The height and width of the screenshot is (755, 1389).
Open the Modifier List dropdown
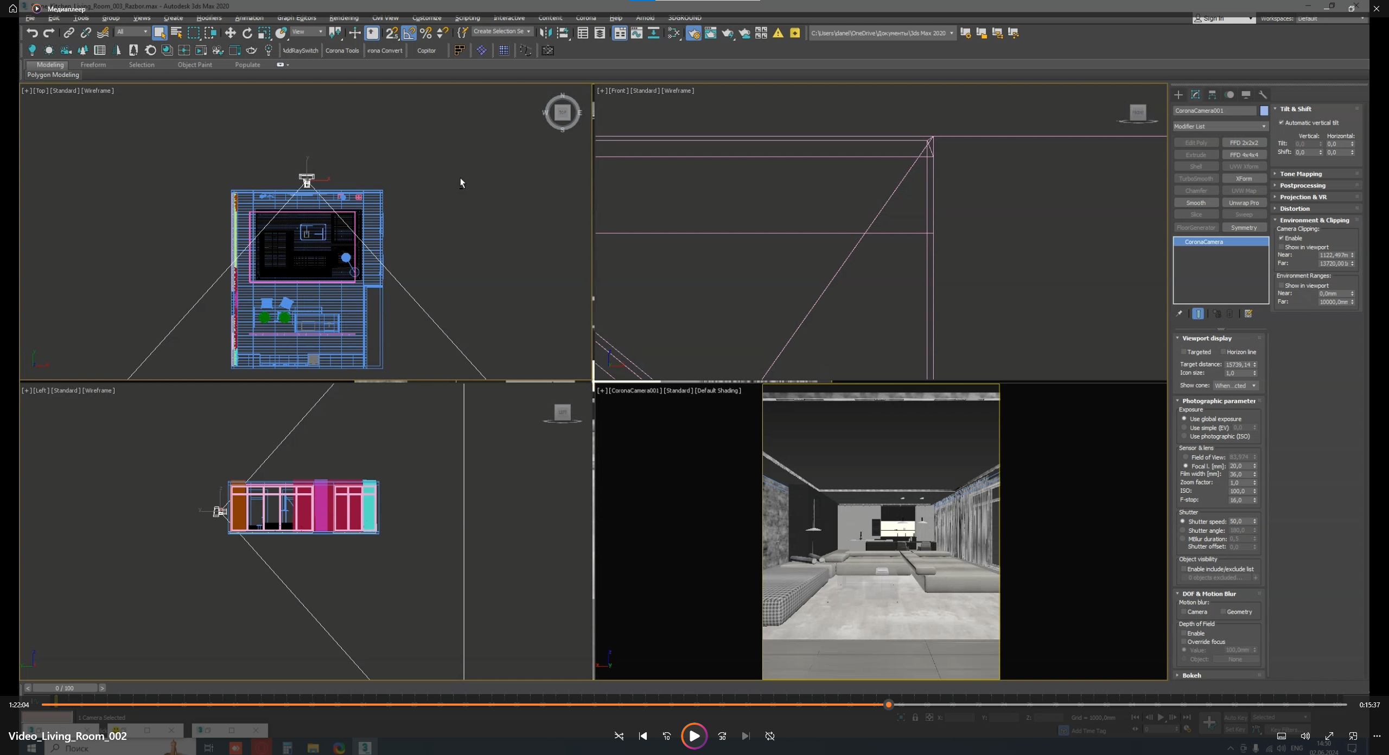click(1219, 126)
